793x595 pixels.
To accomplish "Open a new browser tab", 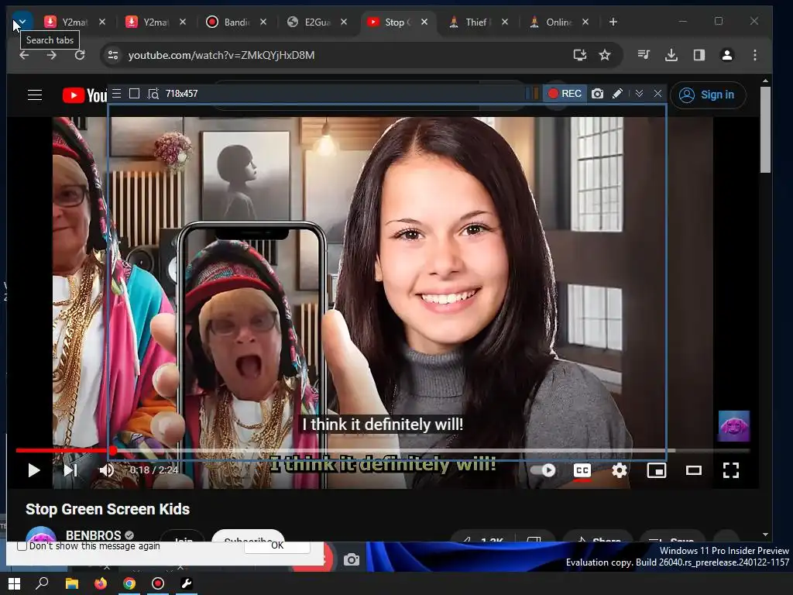I will 613,22.
